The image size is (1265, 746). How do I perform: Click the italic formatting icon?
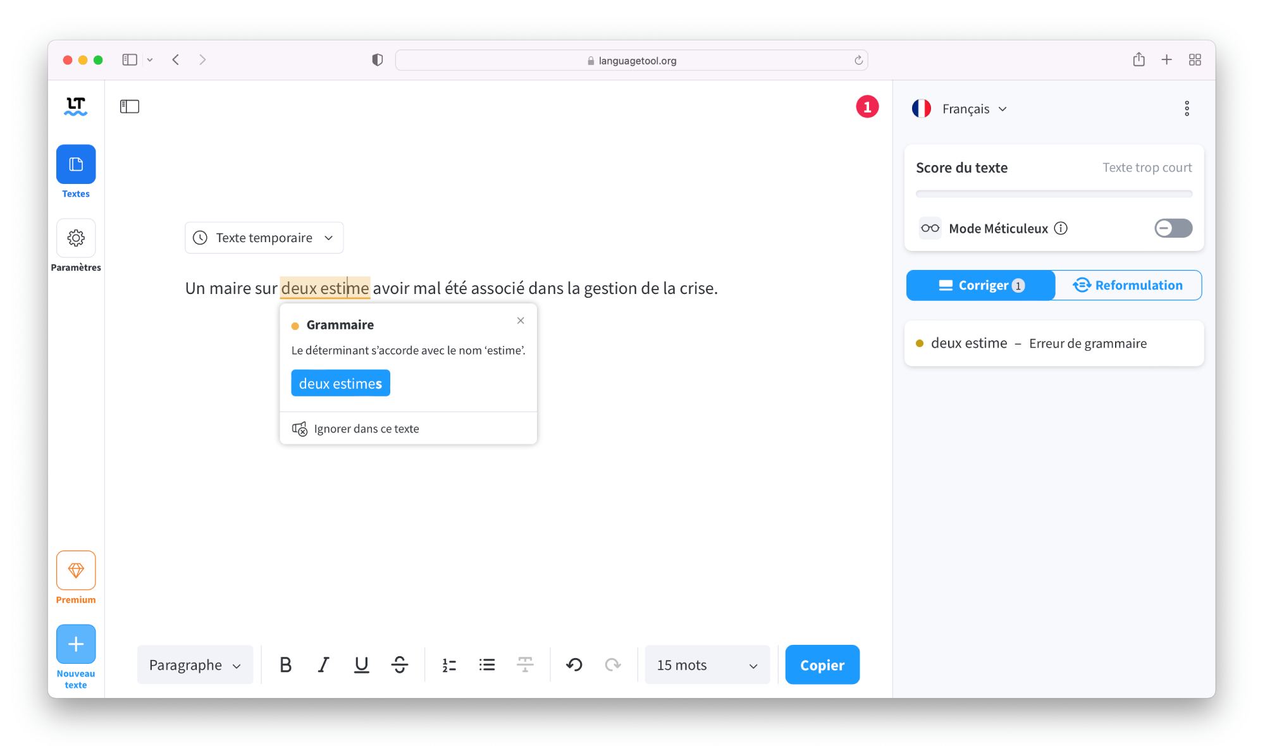[x=324, y=665]
